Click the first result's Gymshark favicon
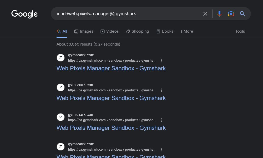 [x=60, y=58]
